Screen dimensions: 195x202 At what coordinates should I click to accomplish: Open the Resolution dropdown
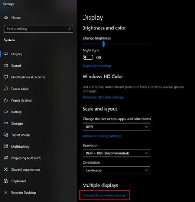coord(116,153)
